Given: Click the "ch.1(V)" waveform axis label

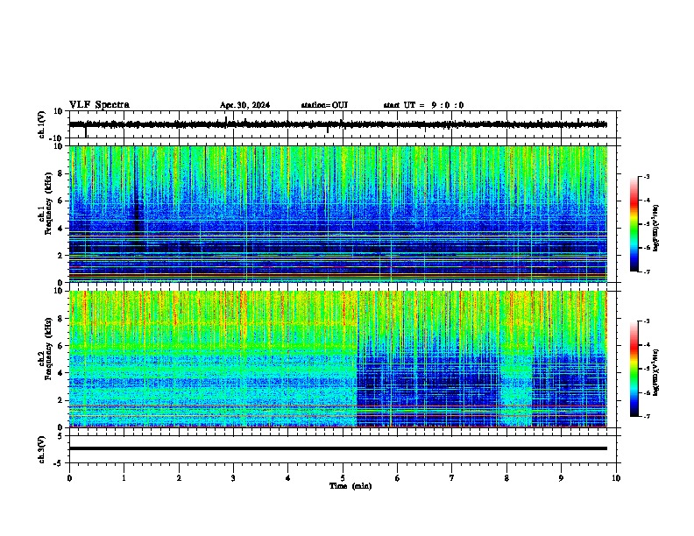Looking at the screenshot, I should [42, 124].
